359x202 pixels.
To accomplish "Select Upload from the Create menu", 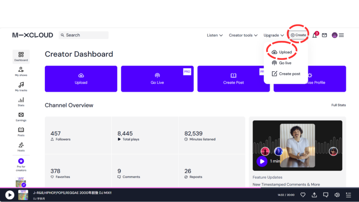I will [x=285, y=52].
